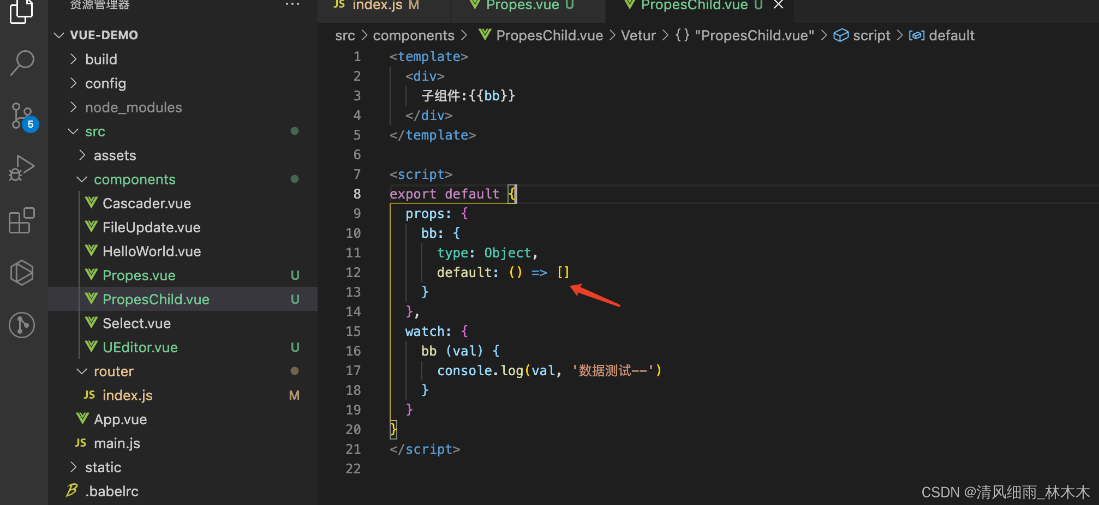Click the opening <template> tag line
This screenshot has height=505, width=1099.
(x=429, y=56)
